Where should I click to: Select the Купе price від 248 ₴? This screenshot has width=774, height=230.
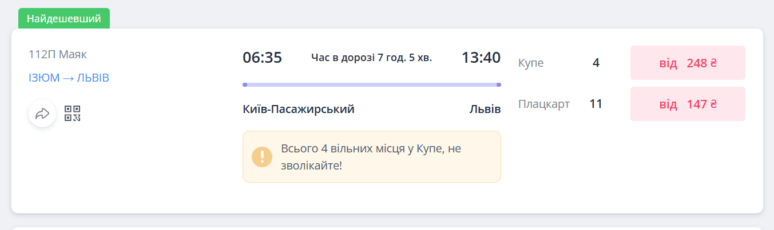(688, 63)
